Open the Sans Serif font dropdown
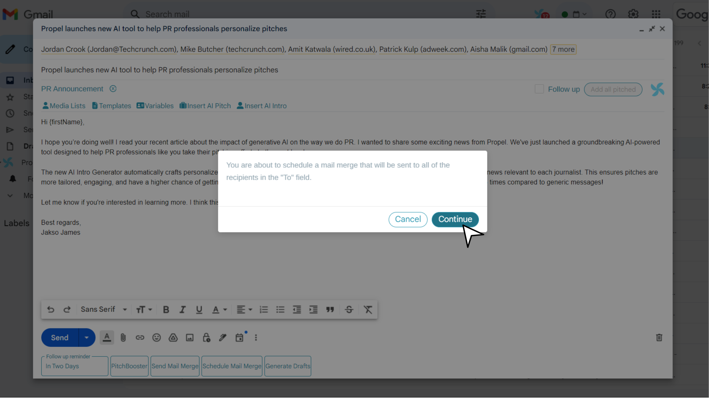 tap(104, 310)
